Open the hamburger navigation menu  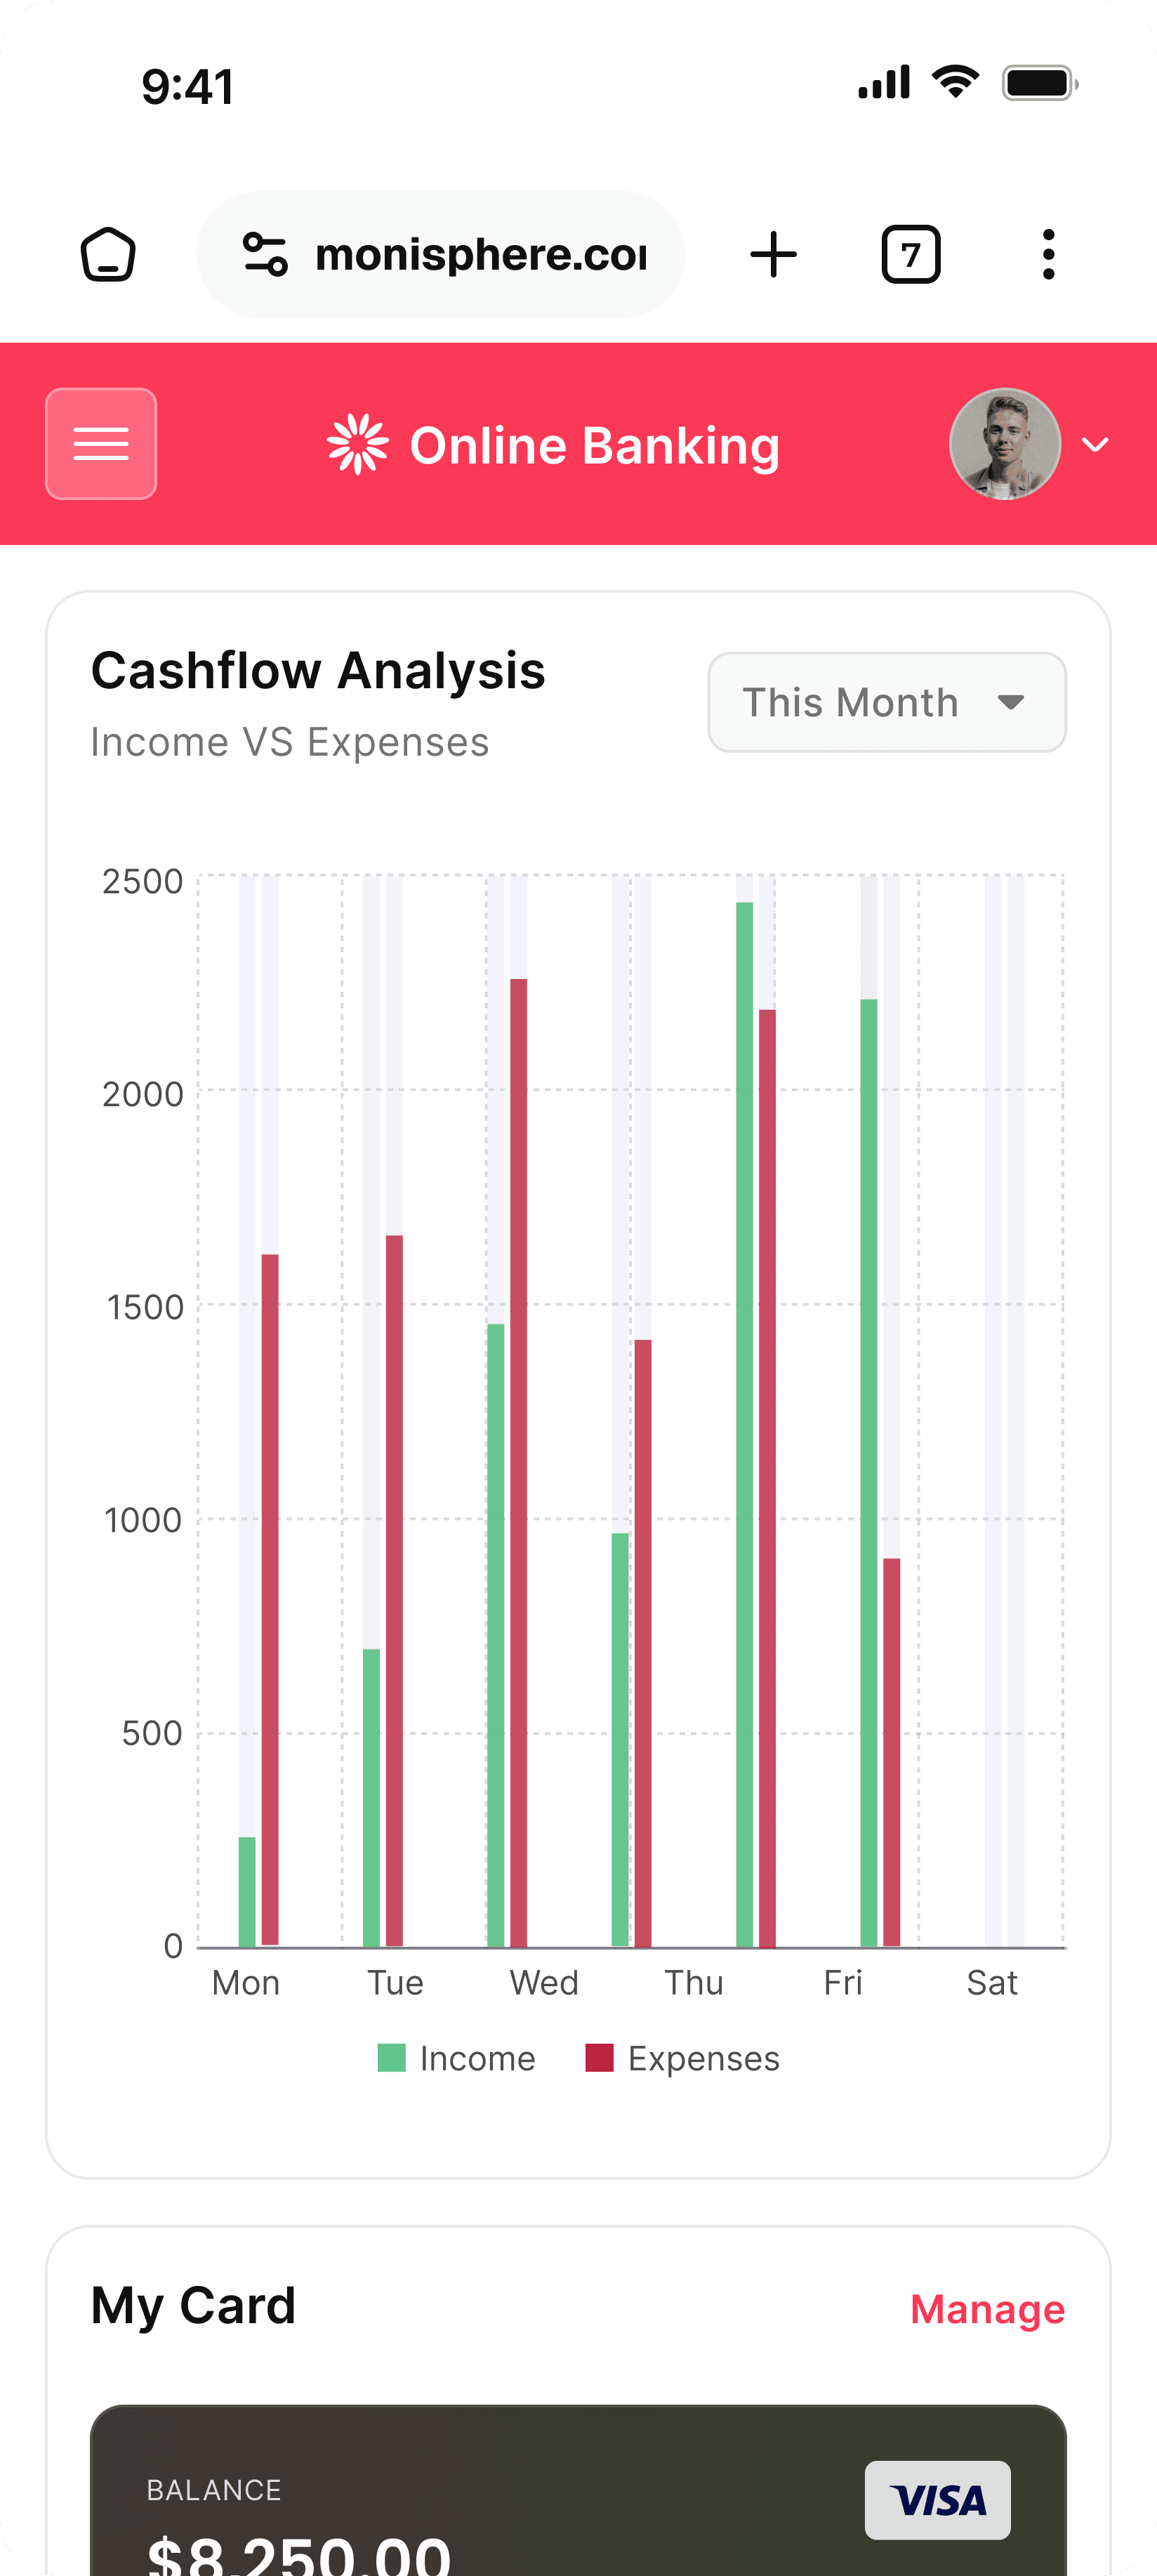[101, 444]
